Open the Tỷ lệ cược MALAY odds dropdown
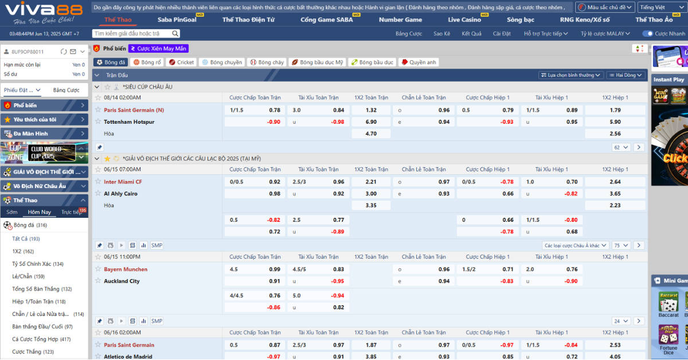 pos(606,34)
